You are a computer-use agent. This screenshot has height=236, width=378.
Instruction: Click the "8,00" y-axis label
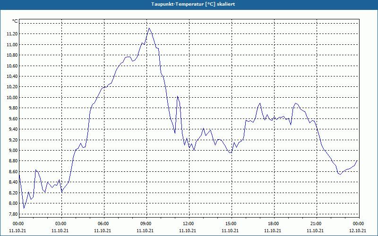pyautogui.click(x=13, y=203)
